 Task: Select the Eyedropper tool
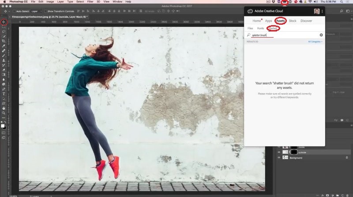tap(4, 46)
